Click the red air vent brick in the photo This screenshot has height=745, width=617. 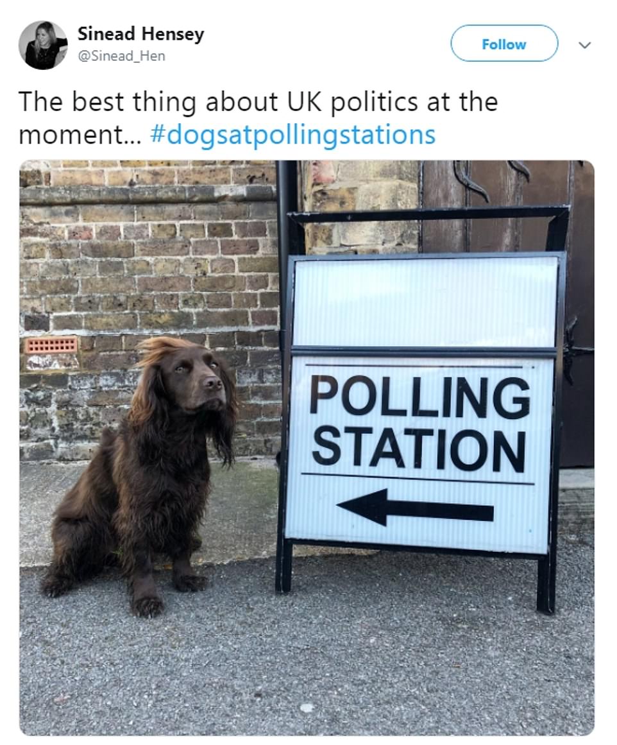(51, 345)
